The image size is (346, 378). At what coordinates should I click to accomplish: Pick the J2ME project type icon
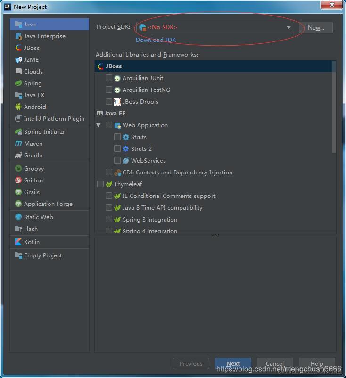pos(18,59)
